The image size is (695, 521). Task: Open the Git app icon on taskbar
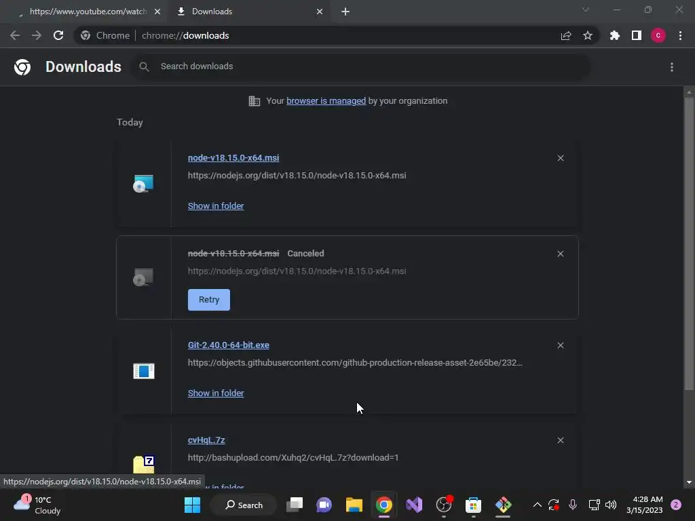click(x=503, y=505)
